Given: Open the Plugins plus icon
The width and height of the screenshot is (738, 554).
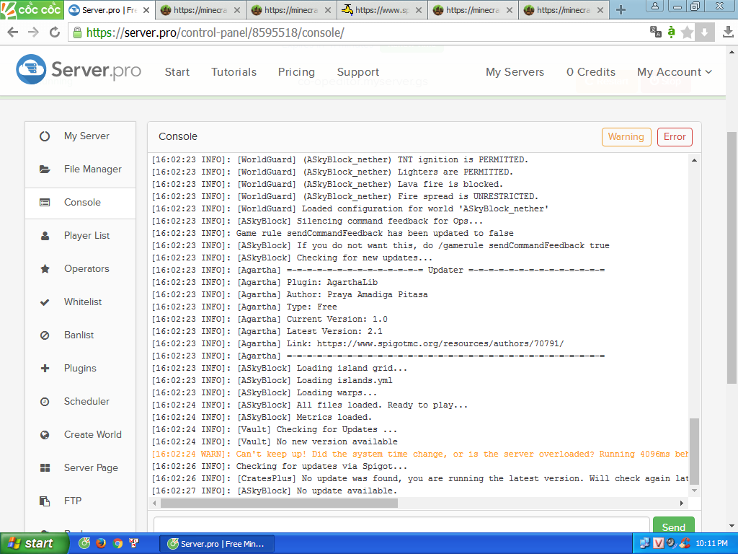Looking at the screenshot, I should [45, 368].
